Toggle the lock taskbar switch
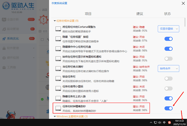 168,78
